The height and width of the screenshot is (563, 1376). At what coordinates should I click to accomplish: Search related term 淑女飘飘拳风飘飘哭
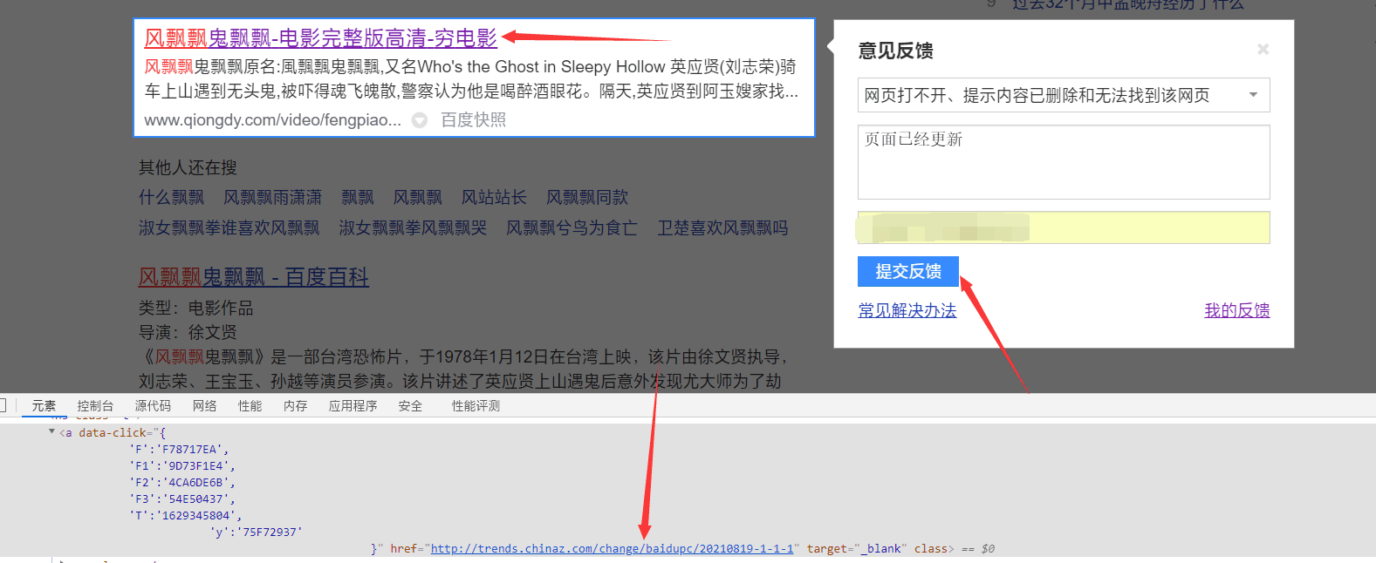click(x=413, y=228)
